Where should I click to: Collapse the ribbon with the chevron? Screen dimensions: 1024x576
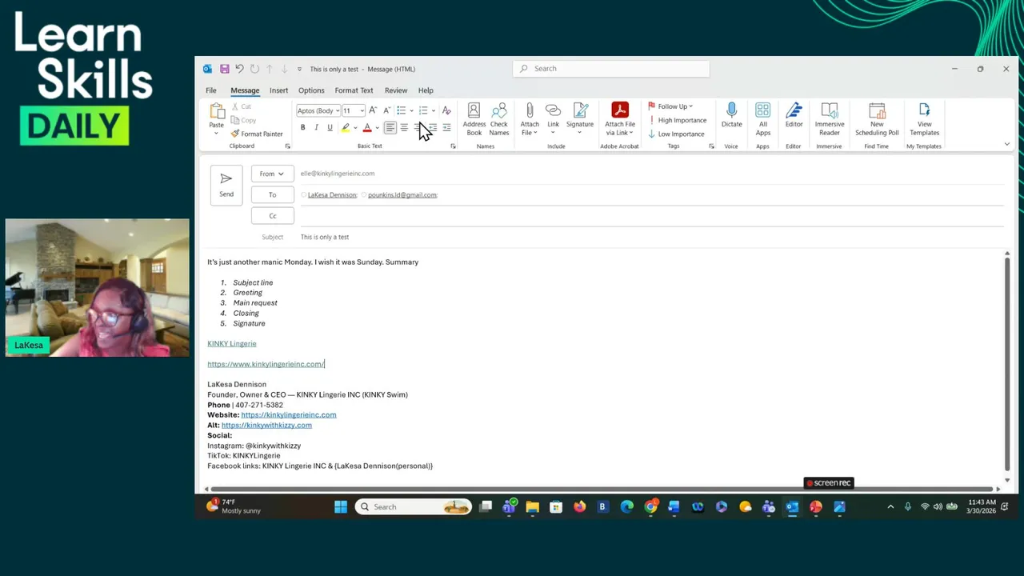[x=1006, y=144]
